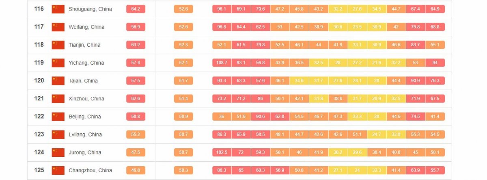Click the China flag beside Shouguang
487x180 pixels.
click(58, 9)
